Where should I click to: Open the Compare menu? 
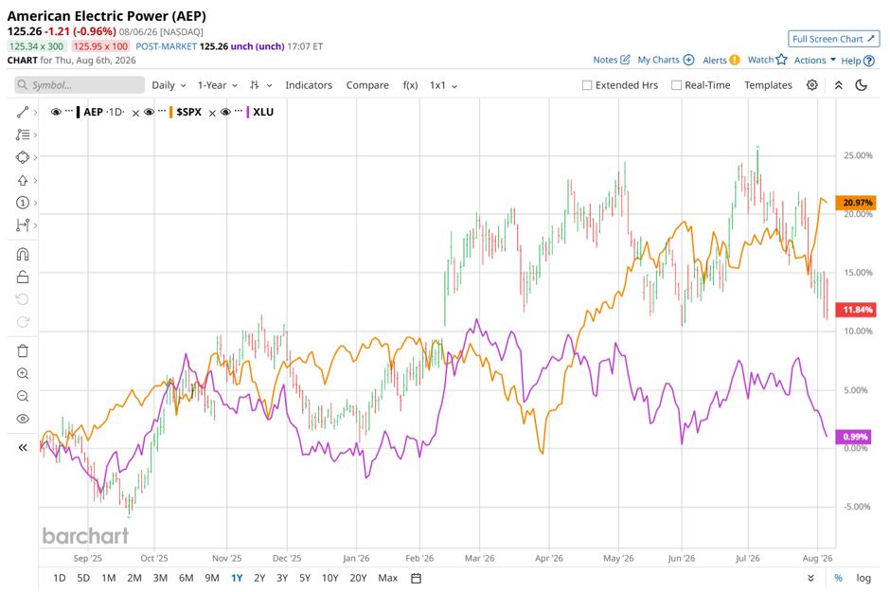367,85
